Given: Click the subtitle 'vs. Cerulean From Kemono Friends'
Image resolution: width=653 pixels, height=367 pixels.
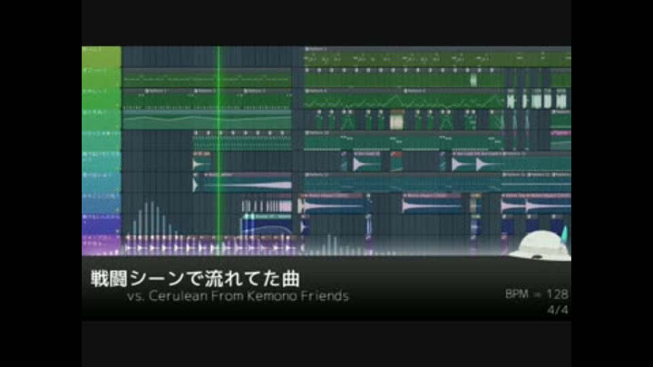Looking at the screenshot, I should point(238,296).
